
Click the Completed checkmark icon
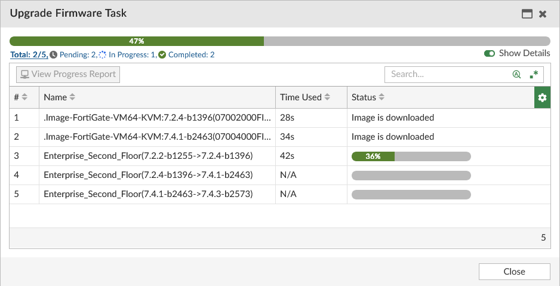(x=162, y=54)
